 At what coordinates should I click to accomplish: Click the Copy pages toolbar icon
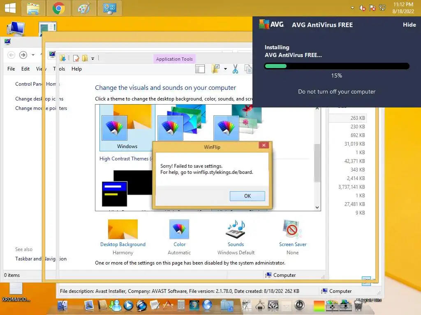coord(248,69)
